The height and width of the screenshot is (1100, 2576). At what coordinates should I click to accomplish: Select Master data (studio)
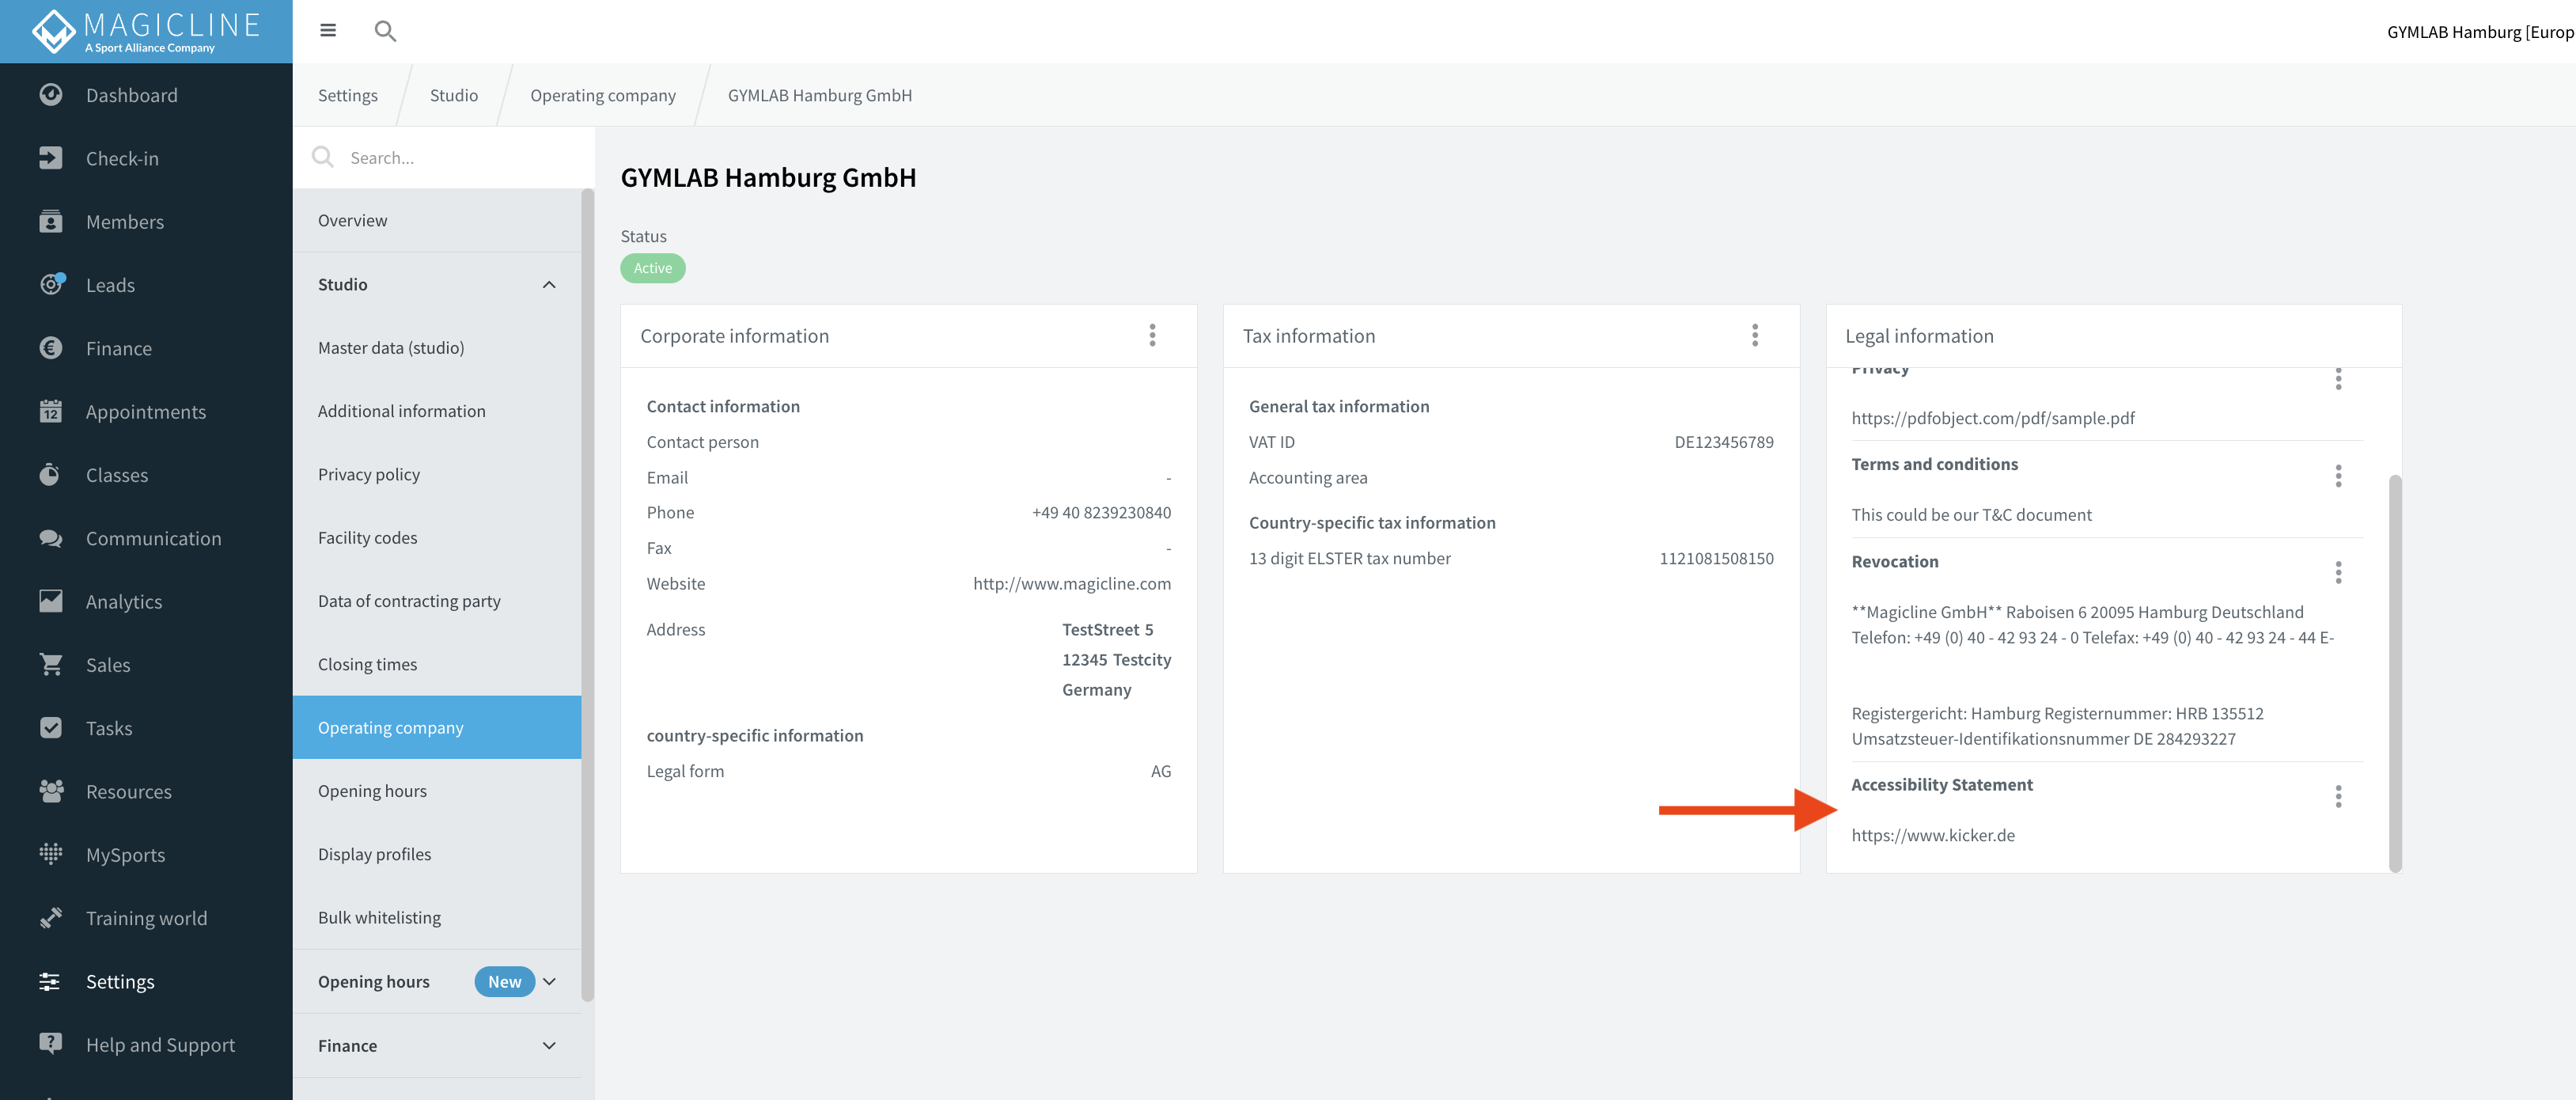click(437, 348)
